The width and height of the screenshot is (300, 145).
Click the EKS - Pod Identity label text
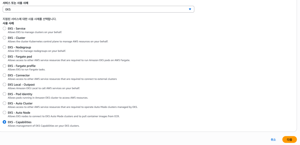[x=20, y=94]
